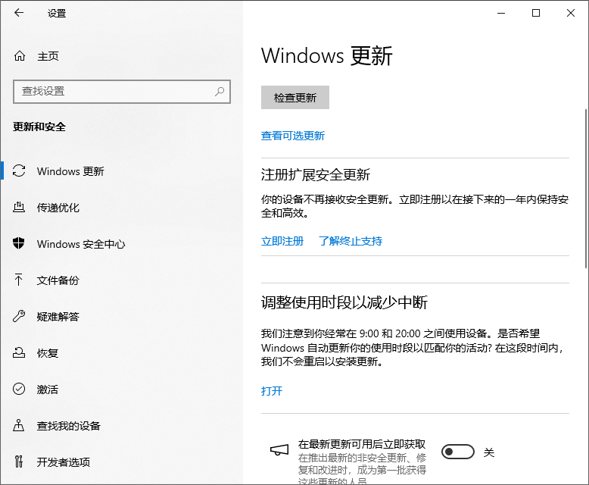Open 疑难解答 section

[121, 317]
